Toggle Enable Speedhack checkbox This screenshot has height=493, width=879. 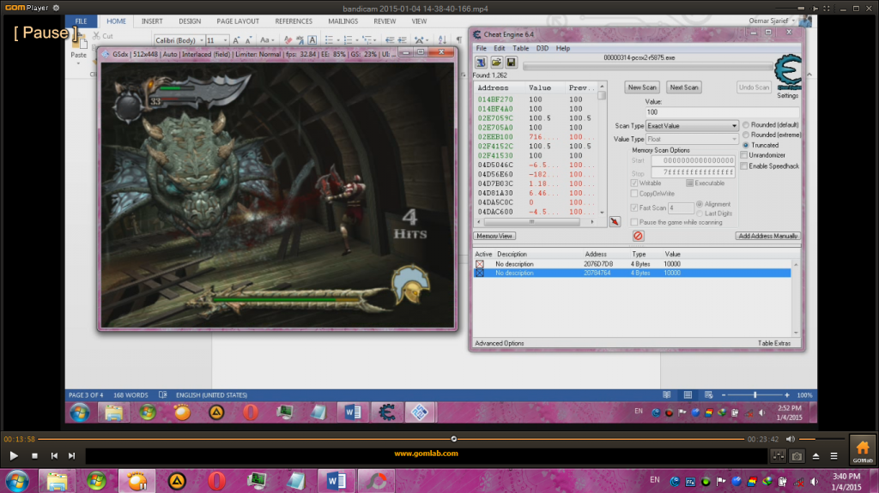tap(744, 165)
